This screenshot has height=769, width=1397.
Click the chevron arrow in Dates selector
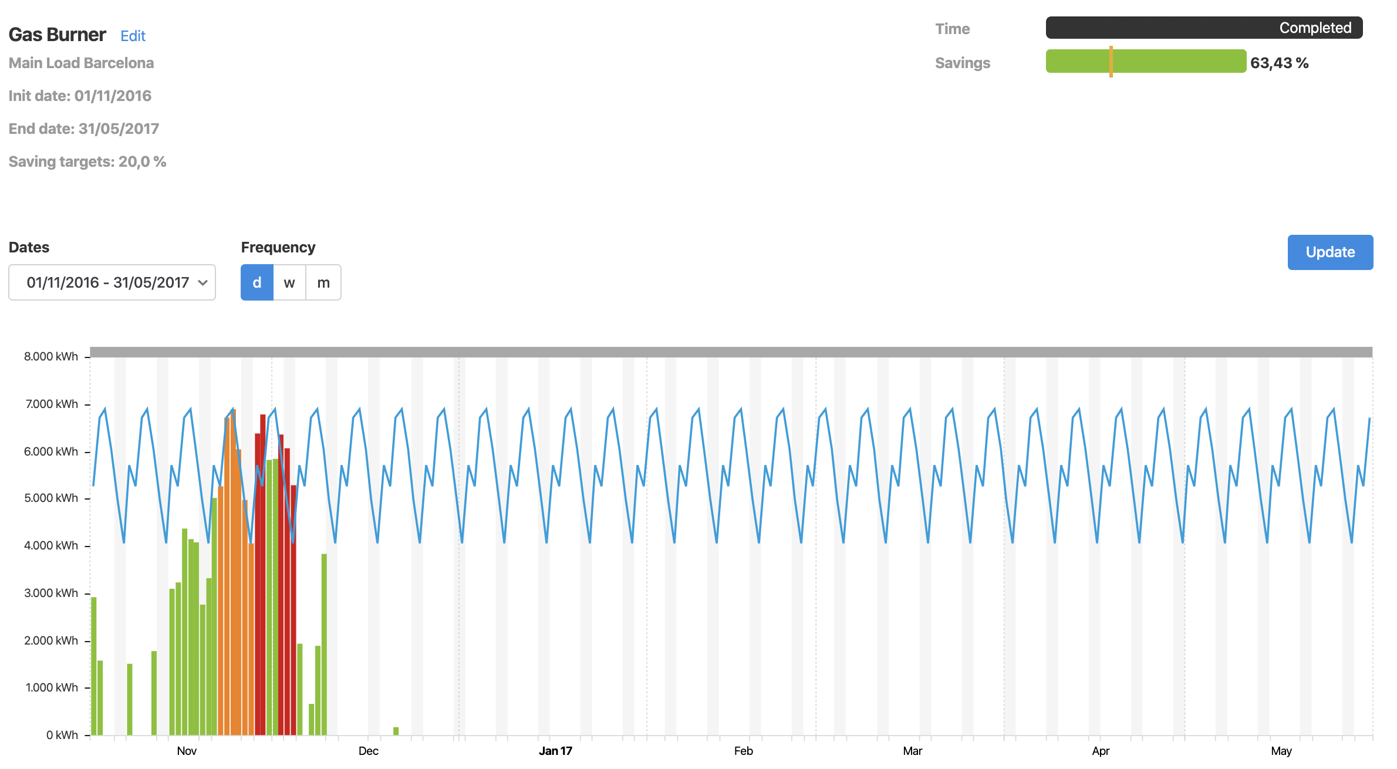(203, 282)
